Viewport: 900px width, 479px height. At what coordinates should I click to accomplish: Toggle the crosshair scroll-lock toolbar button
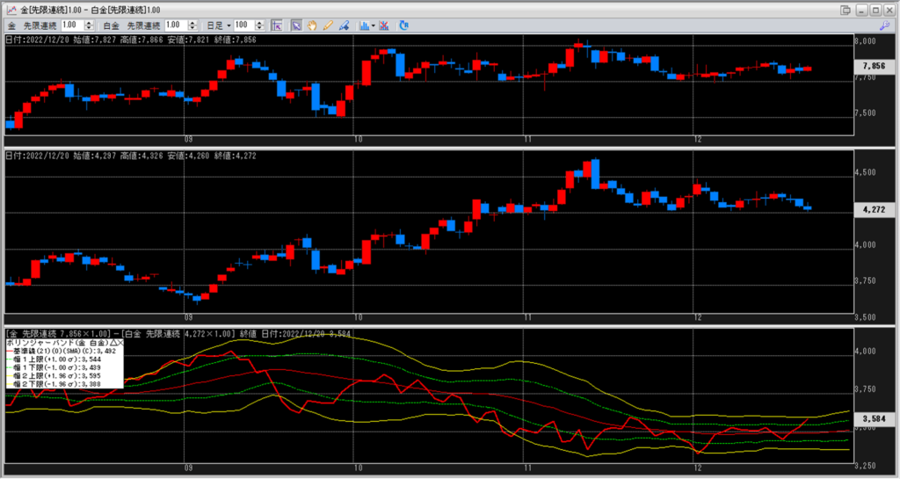[x=277, y=26]
